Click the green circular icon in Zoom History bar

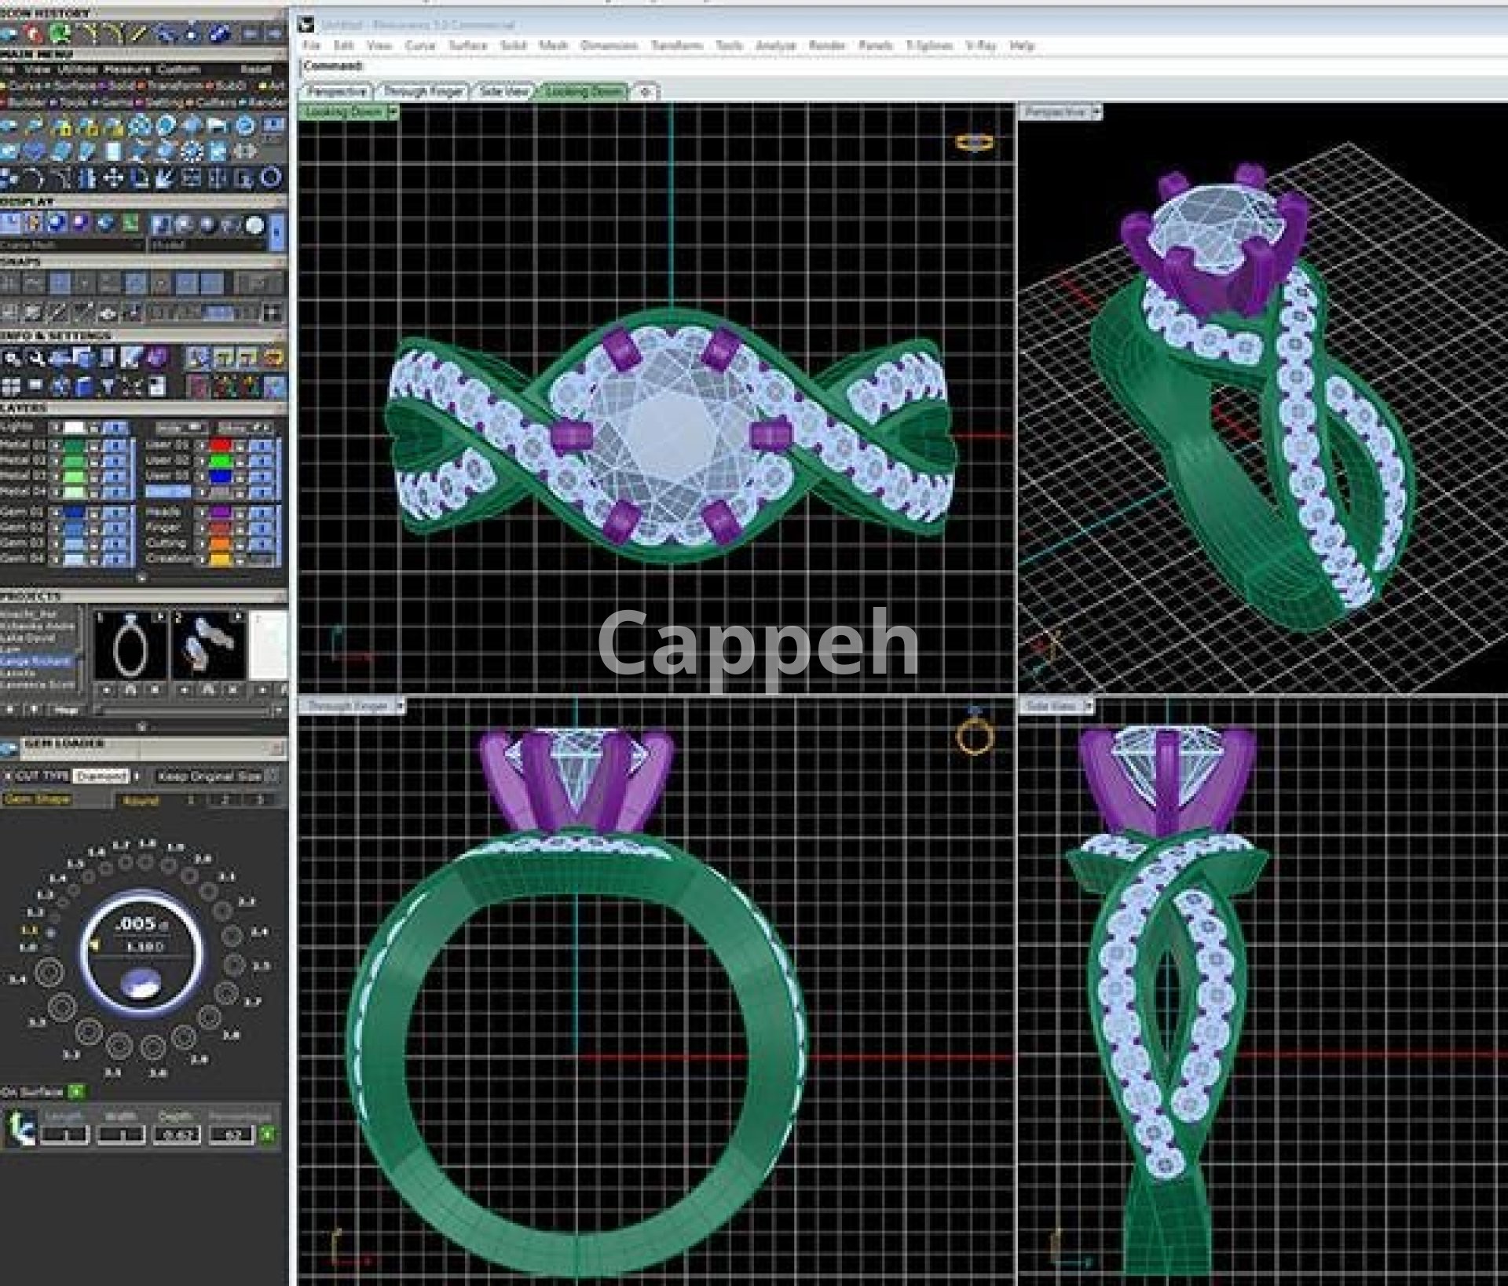click(60, 33)
